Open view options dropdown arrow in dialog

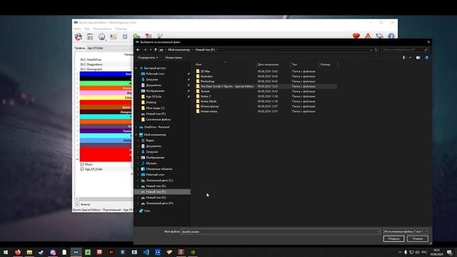[x=410, y=58]
